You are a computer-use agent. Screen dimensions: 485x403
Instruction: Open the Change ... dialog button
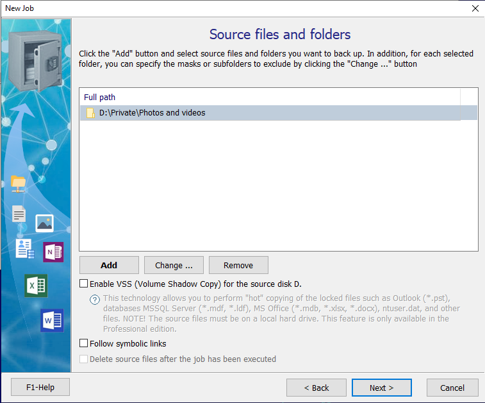coord(174,265)
